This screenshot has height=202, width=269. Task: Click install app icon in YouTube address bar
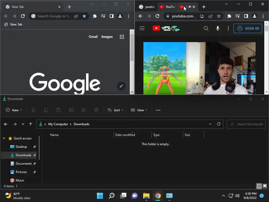(x=202, y=16)
